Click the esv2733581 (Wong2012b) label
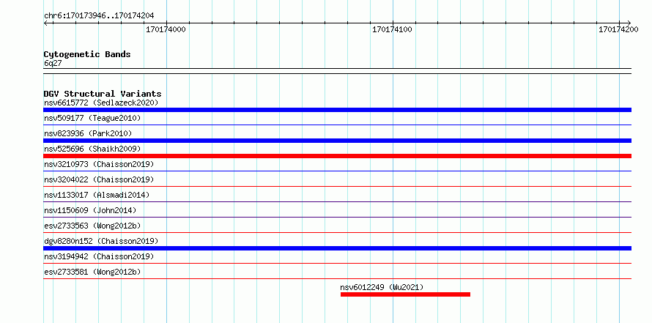 click(92, 272)
